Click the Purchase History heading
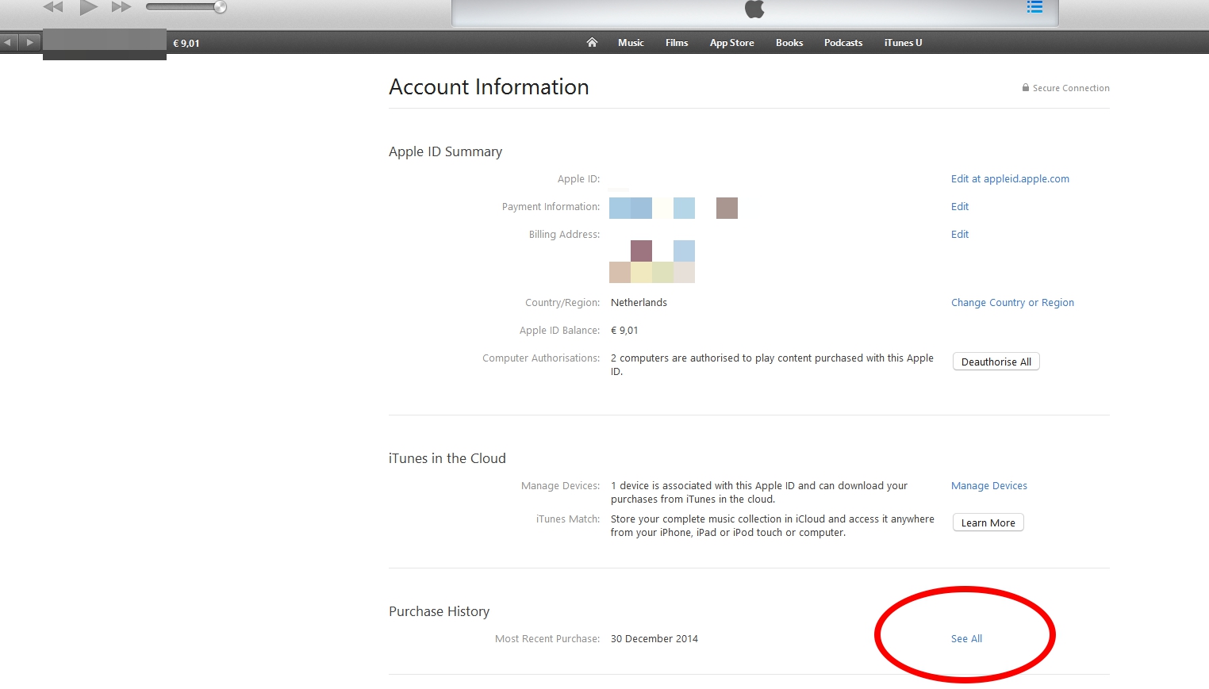 click(x=439, y=611)
